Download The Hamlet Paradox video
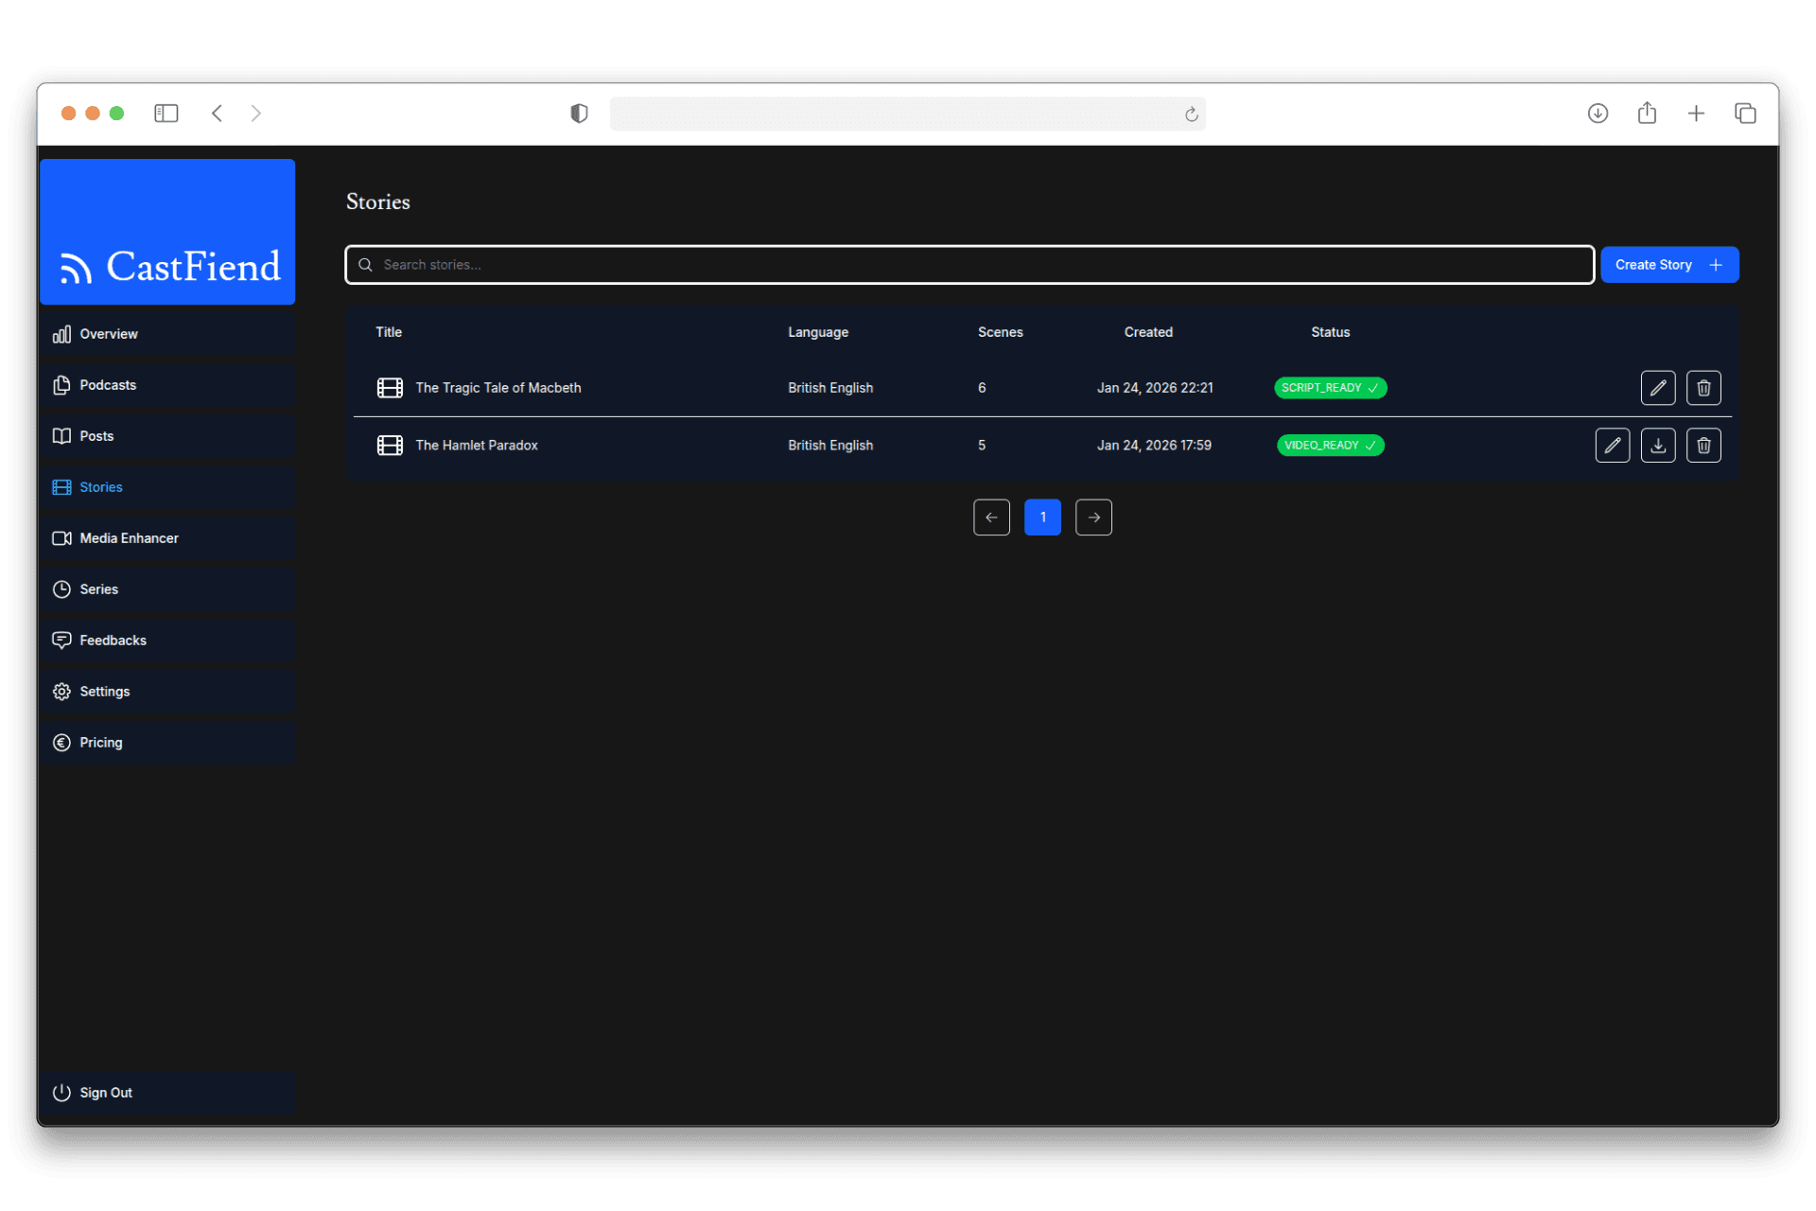 [x=1657, y=445]
